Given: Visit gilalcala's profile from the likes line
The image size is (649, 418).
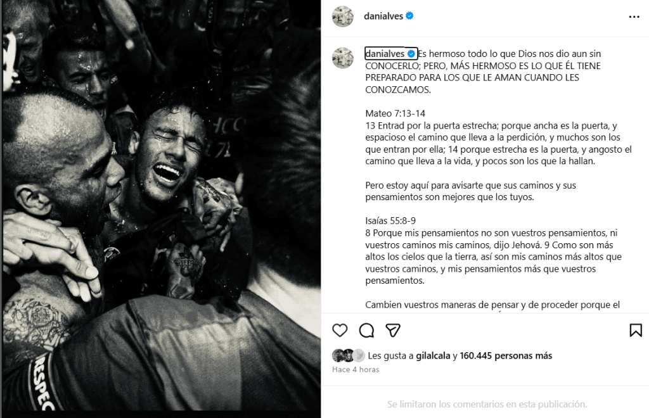Looking at the screenshot, I should pyautogui.click(x=433, y=355).
